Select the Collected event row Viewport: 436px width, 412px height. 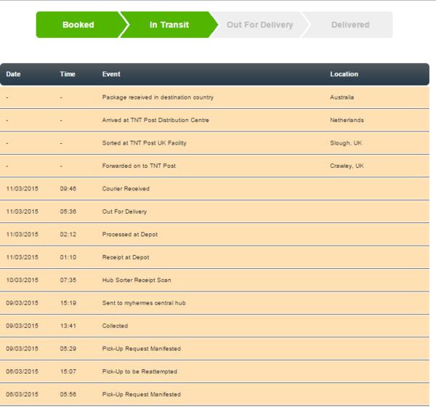[115, 326]
